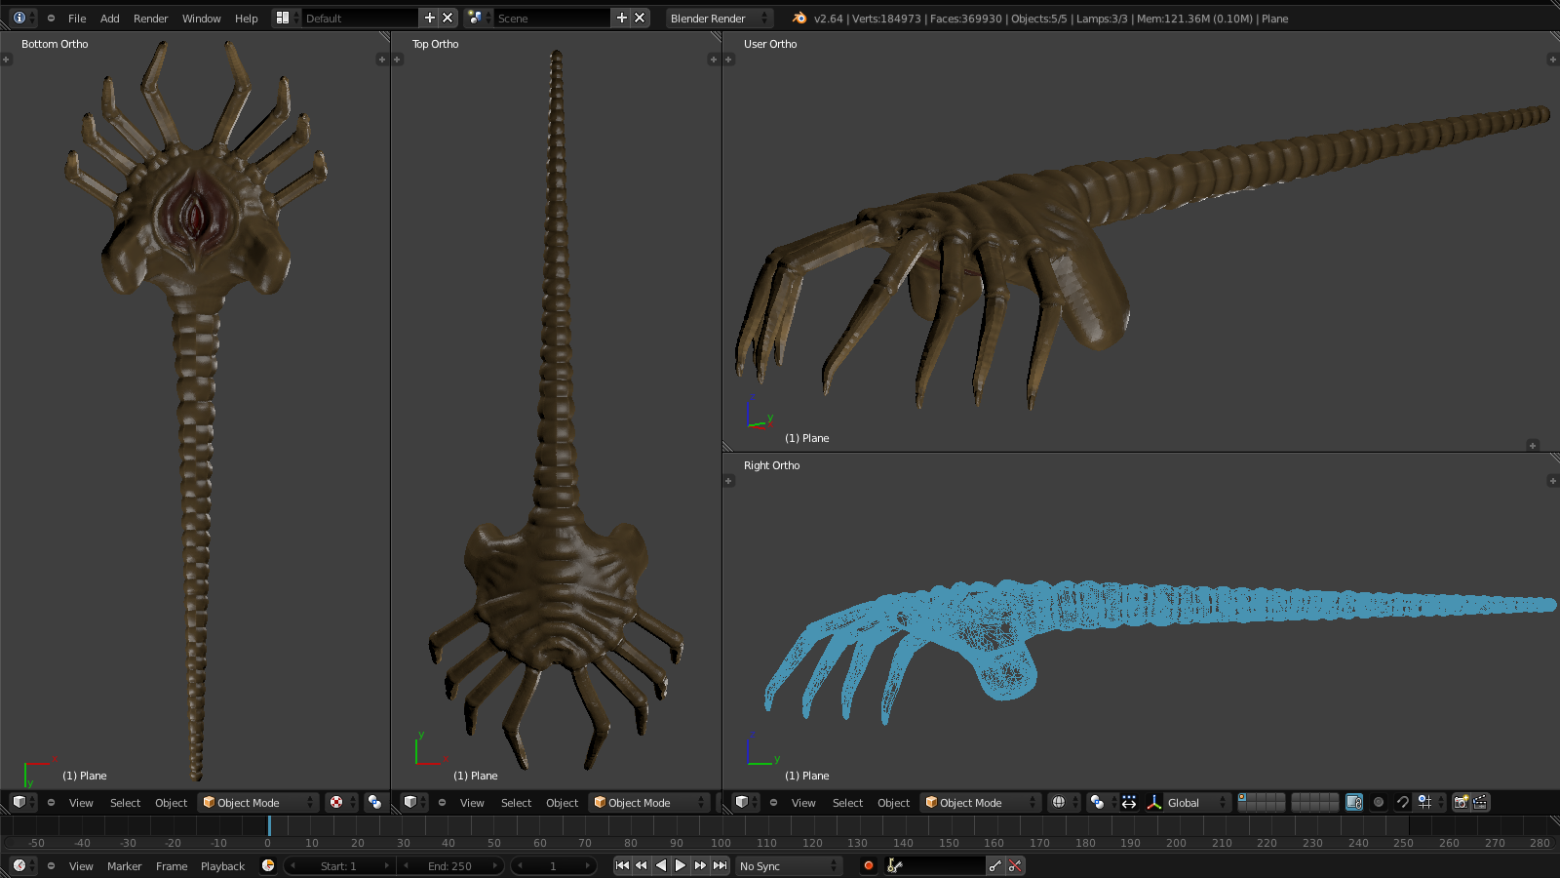1560x878 pixels.
Task: Open the Blender Render engine dropdown
Action: point(719,18)
